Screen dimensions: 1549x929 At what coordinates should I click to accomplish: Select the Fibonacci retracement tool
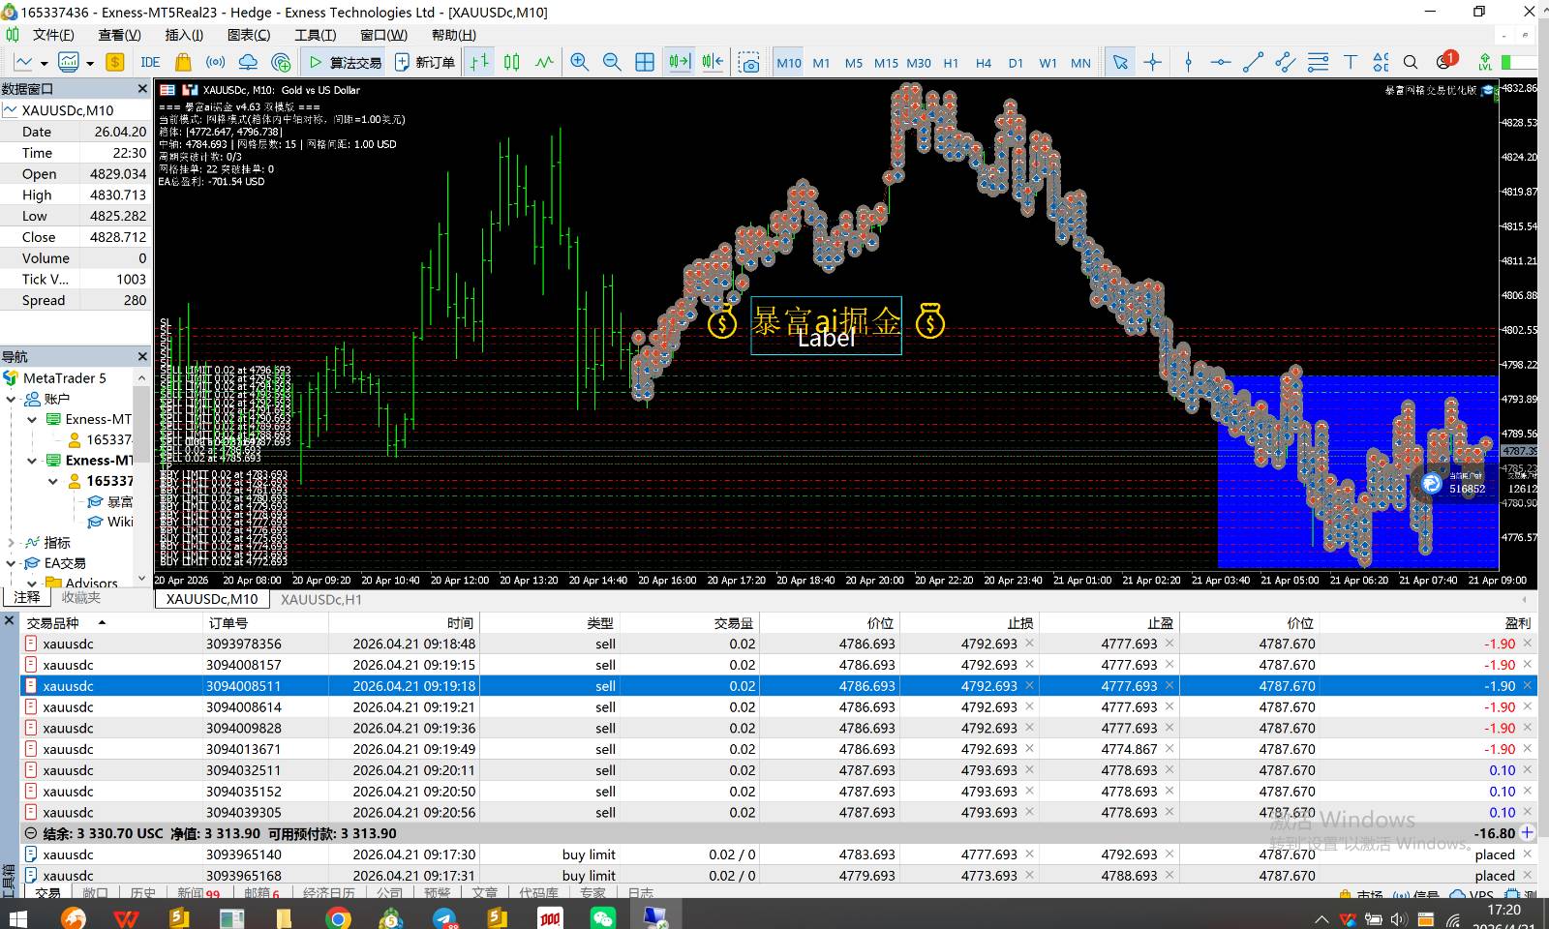click(1318, 62)
